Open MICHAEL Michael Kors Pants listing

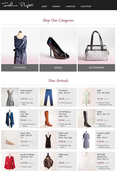point(103,157)
